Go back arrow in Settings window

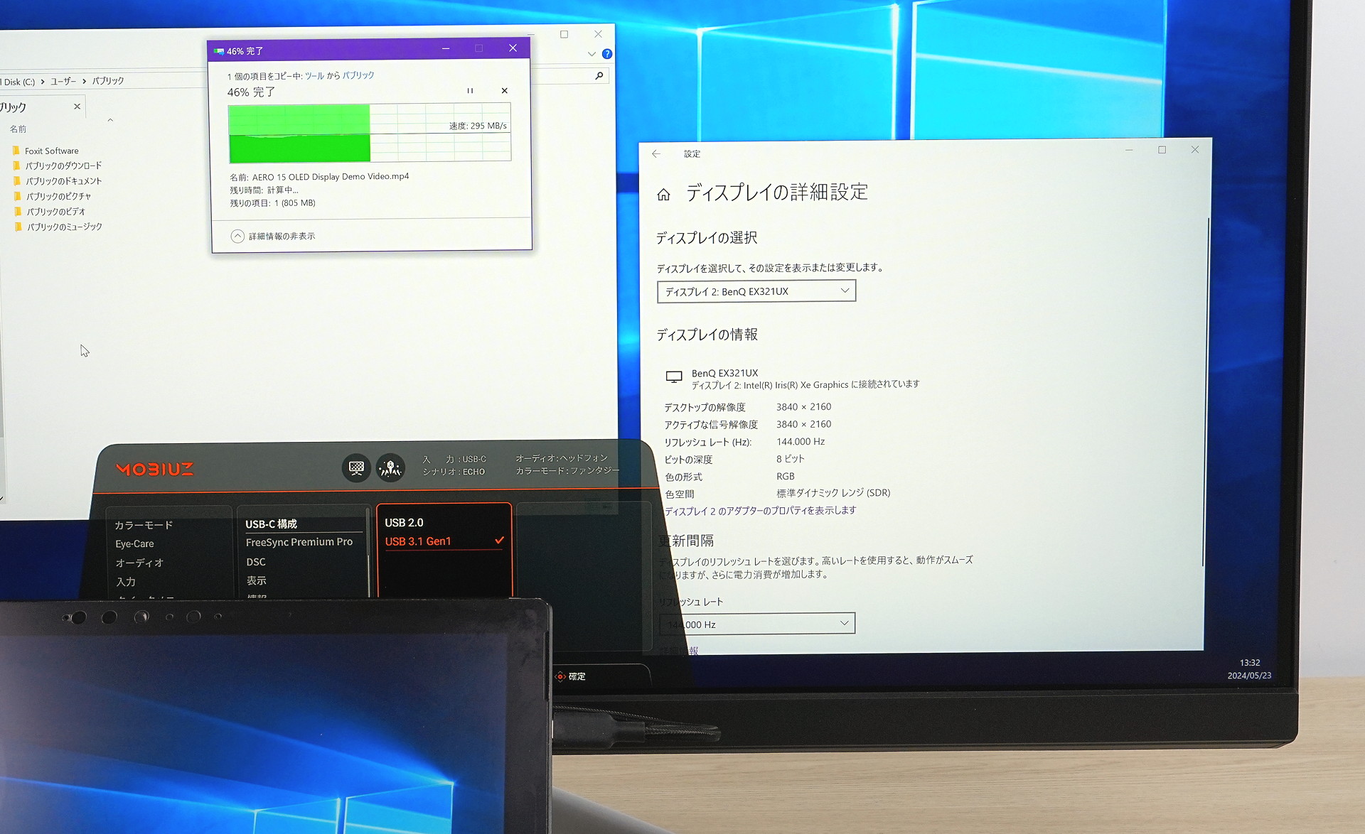(656, 154)
